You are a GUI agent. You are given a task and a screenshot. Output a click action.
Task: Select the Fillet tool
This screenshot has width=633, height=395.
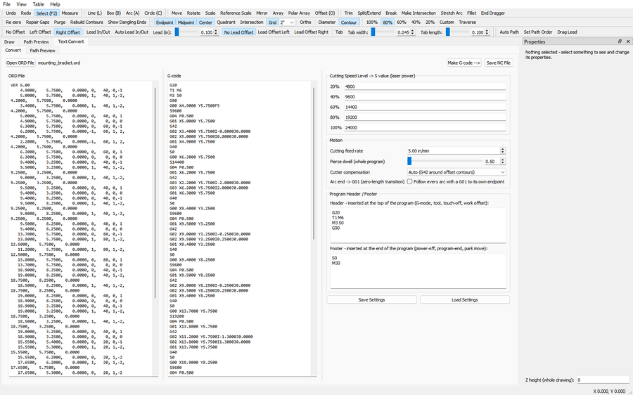pyautogui.click(x=471, y=13)
